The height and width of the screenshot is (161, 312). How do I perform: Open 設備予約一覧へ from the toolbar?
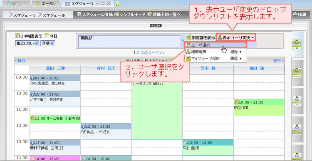[x=164, y=14]
